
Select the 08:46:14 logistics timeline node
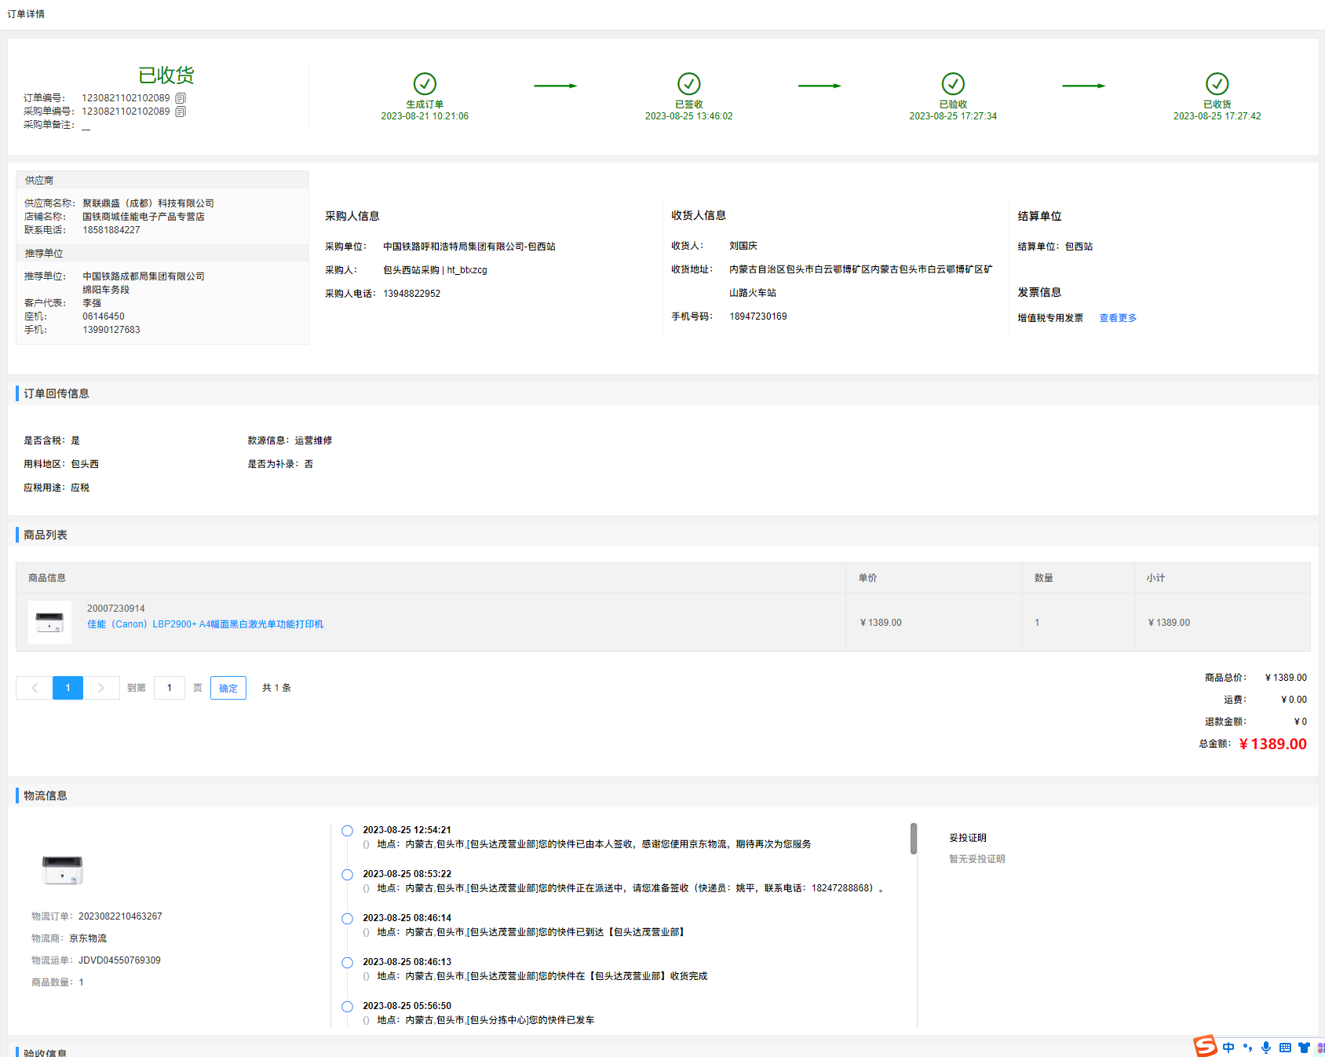[347, 919]
